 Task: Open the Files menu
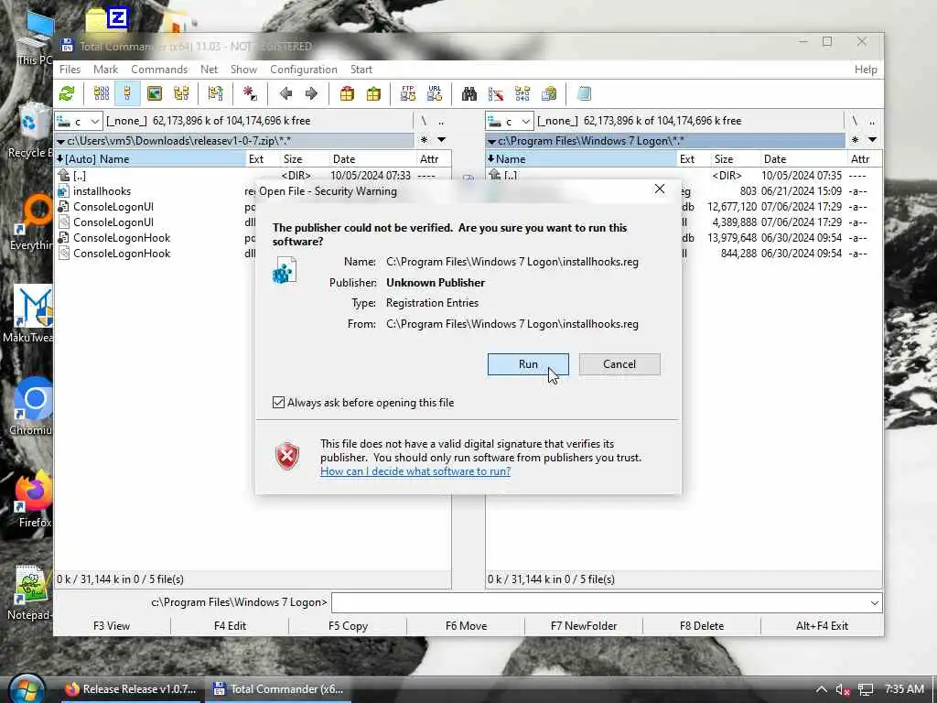70,70
